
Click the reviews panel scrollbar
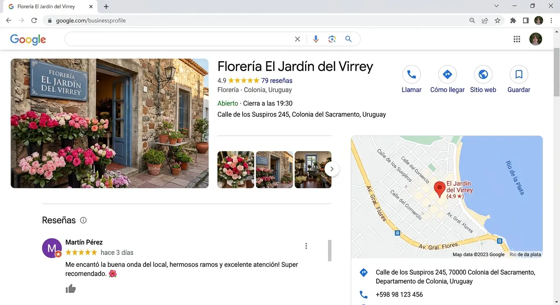point(329,250)
